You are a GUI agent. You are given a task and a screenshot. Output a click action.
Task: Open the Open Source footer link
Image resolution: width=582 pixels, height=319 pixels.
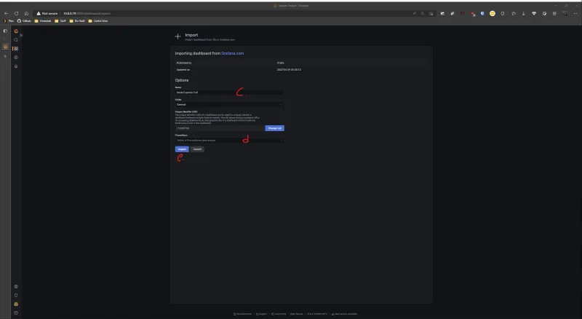pyautogui.click(x=297, y=314)
